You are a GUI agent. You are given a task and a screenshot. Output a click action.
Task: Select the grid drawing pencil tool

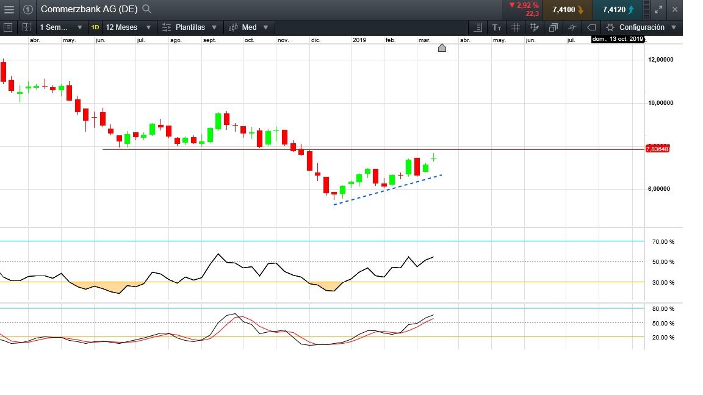tap(535, 27)
